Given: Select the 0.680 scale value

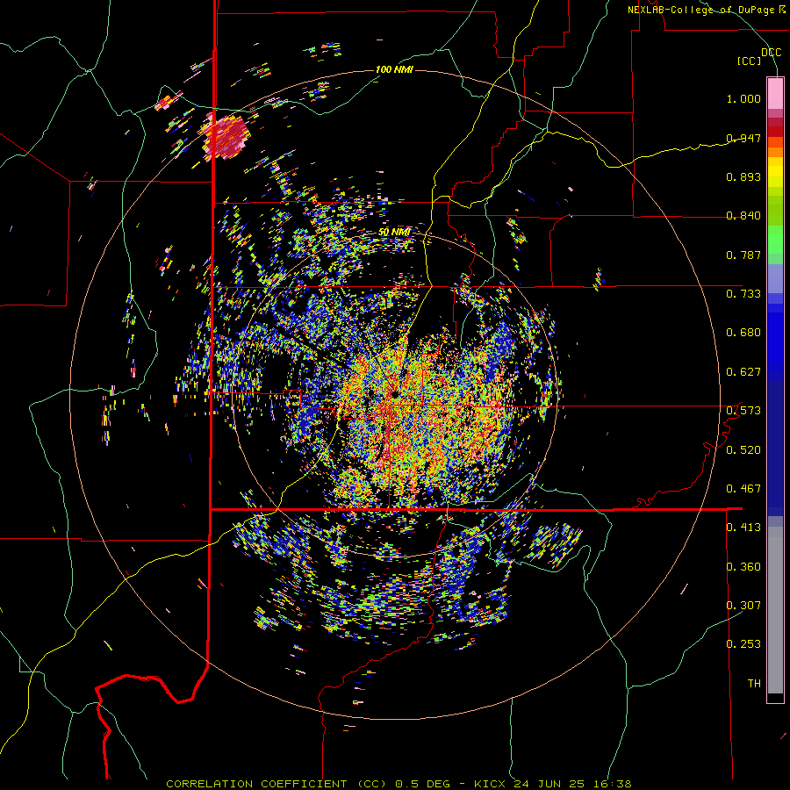Looking at the screenshot, I should 743,333.
